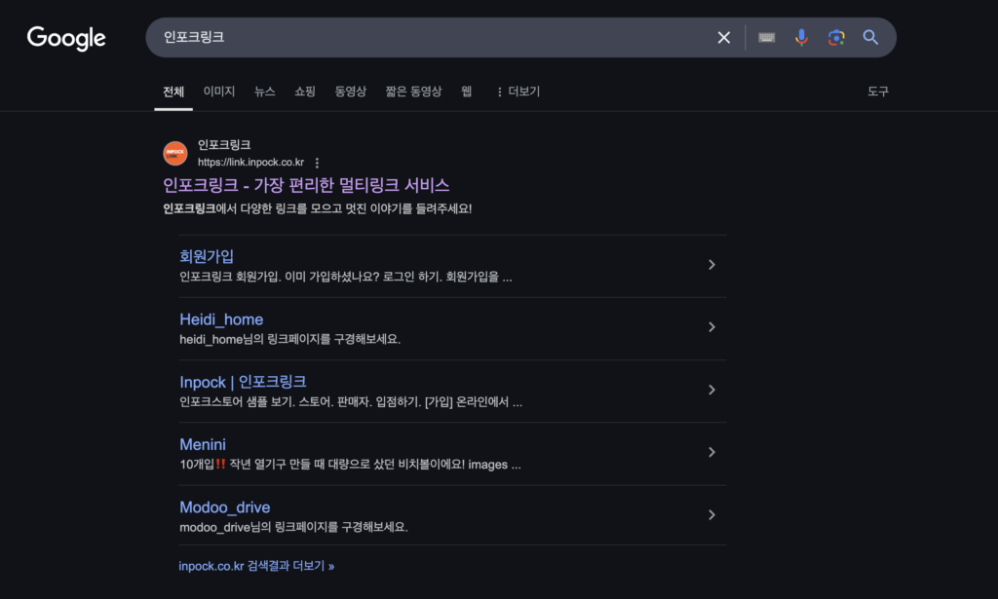998x599 pixels.
Task: Open the Modoo_drive sitelink
Action: tap(225, 506)
